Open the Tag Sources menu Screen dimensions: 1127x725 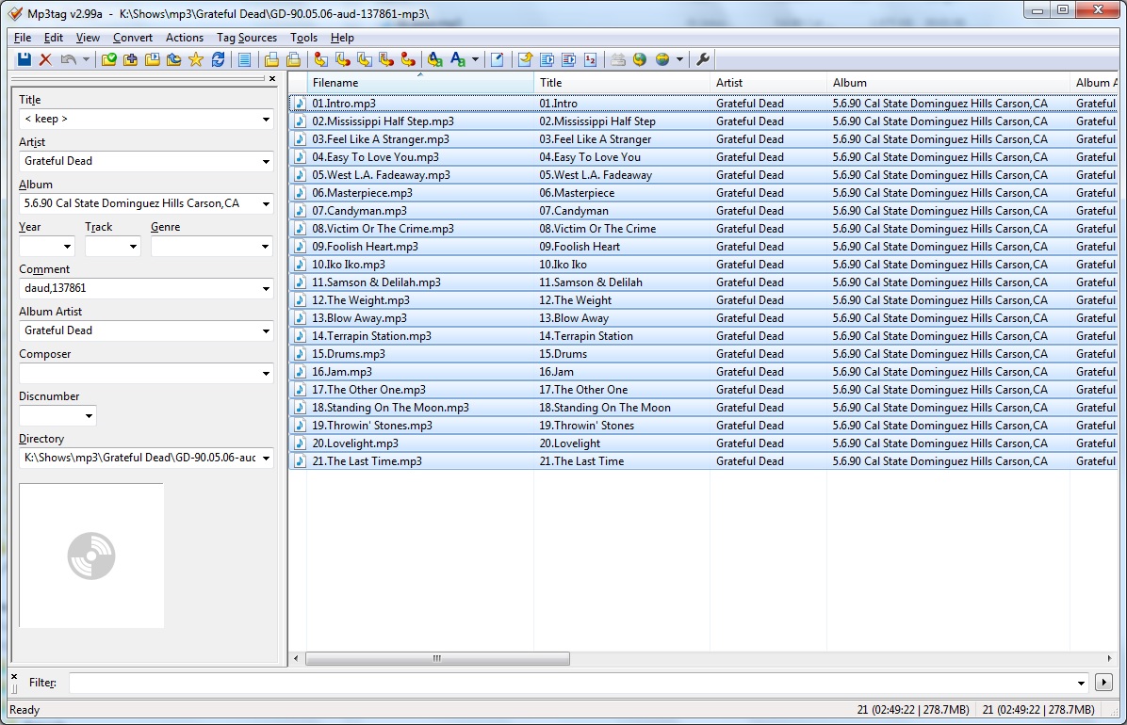pos(247,38)
